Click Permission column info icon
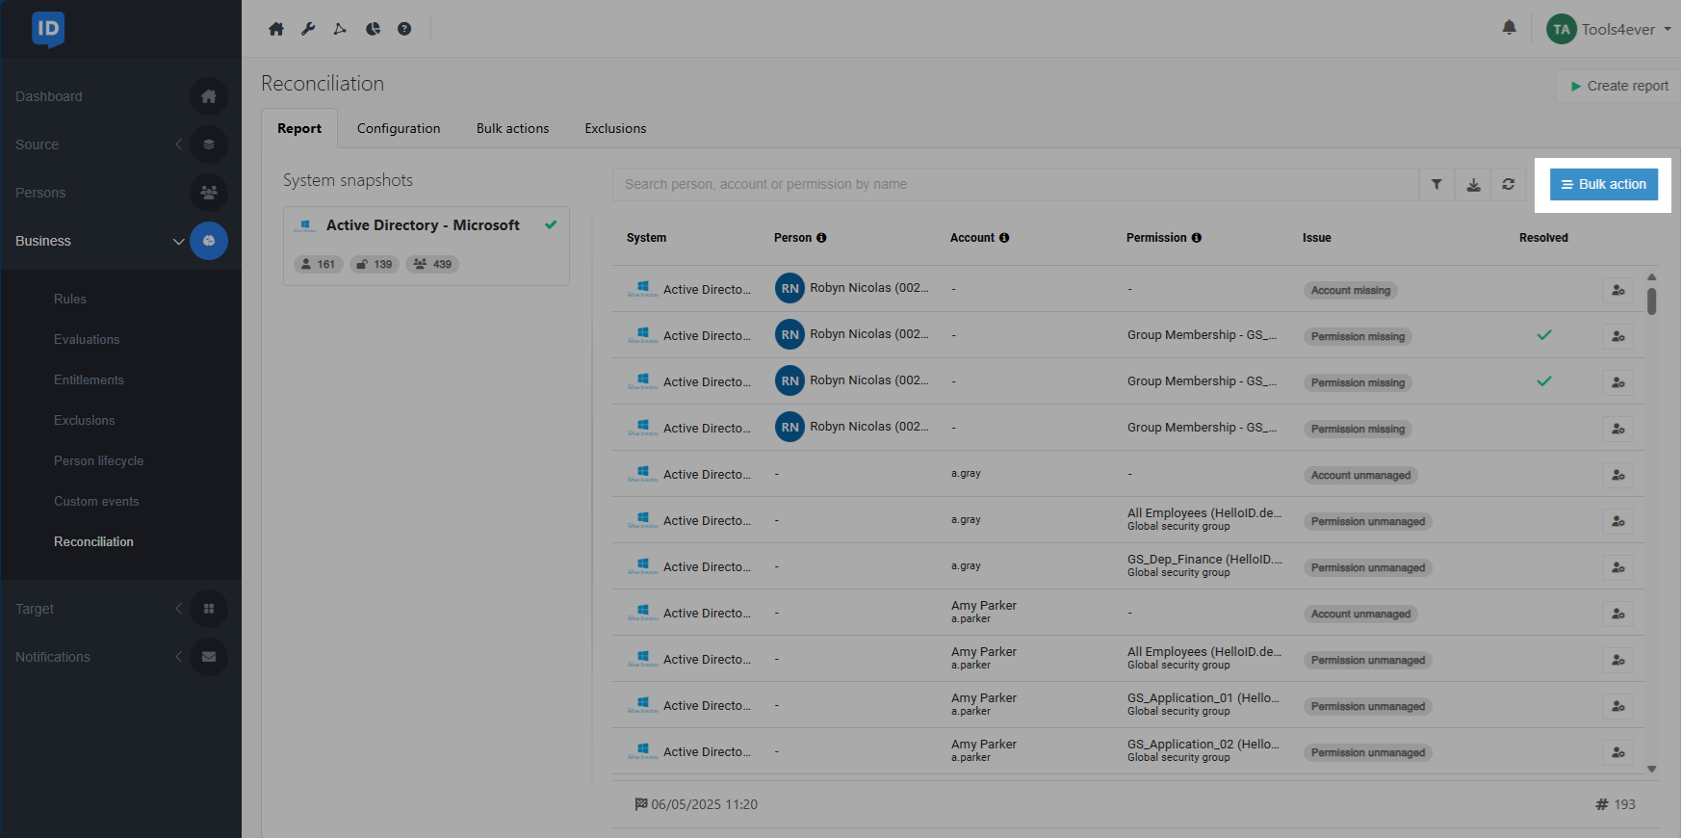 click(1197, 238)
